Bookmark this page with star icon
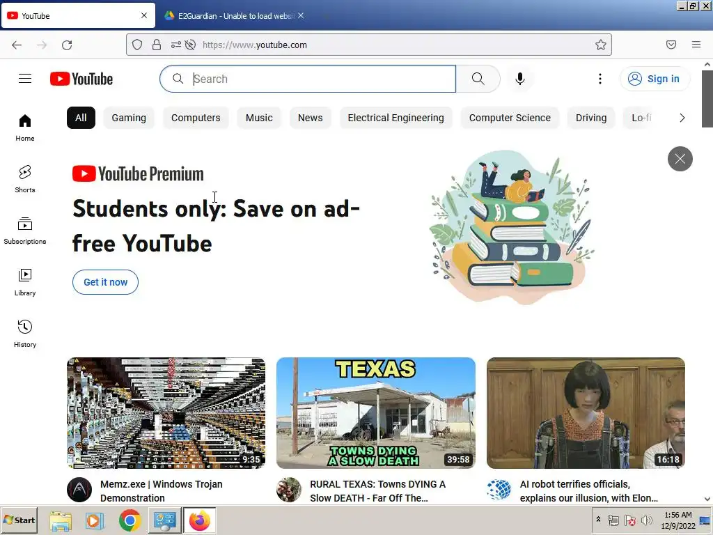Image resolution: width=713 pixels, height=535 pixels. (601, 45)
